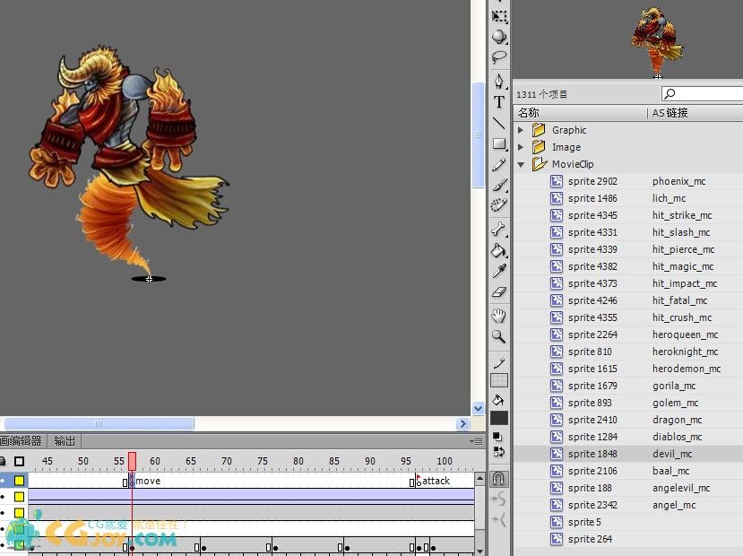The width and height of the screenshot is (743, 556).
Task: Click the library preview thumbnail
Action: click(658, 41)
